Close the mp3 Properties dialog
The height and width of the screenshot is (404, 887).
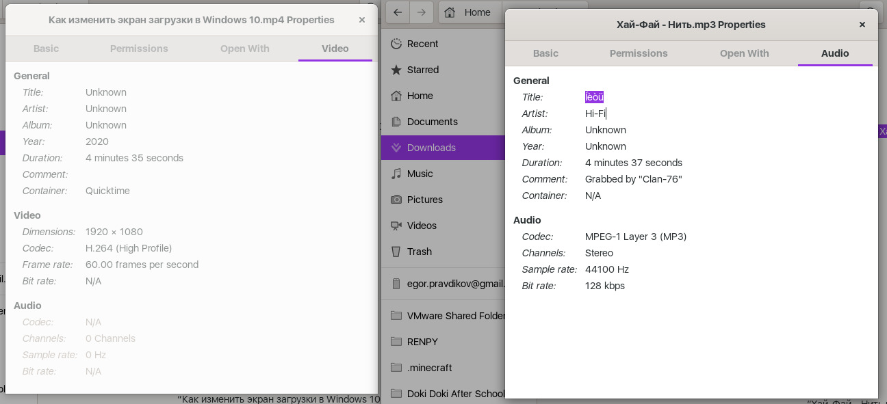point(862,25)
